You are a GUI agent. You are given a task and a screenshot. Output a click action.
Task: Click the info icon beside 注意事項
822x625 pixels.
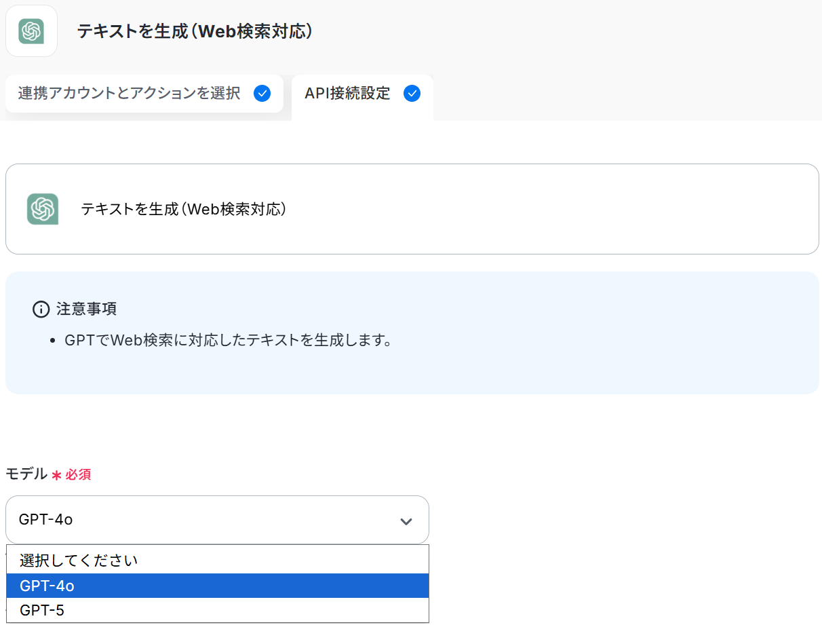pyautogui.click(x=41, y=309)
